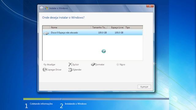Click the green installation progress bar
196x110 pixels.
[x=37, y=99]
